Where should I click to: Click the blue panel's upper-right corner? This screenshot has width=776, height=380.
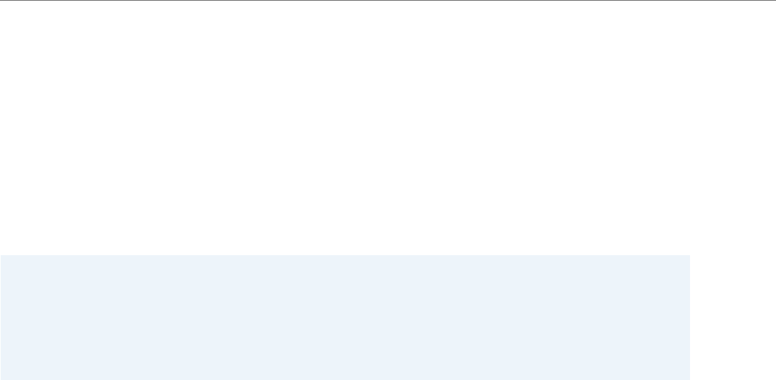coord(689,257)
